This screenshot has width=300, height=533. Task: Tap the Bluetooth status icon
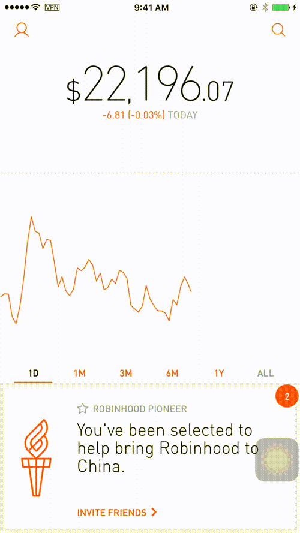(x=265, y=7)
